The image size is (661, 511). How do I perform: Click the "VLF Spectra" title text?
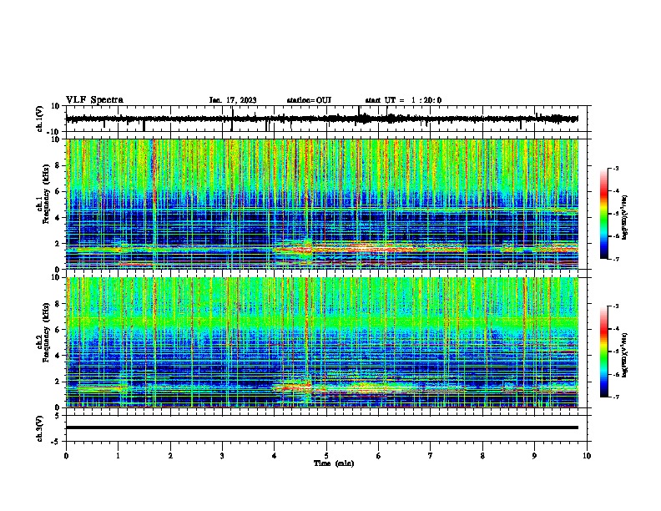[94, 100]
